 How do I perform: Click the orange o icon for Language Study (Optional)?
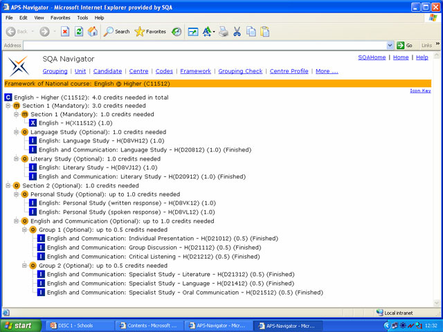25,132
